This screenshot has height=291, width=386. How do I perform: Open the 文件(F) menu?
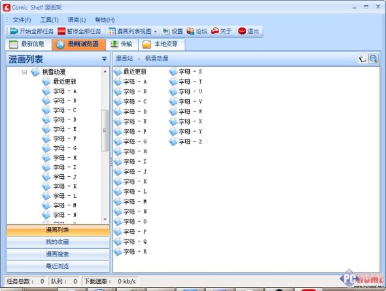coord(22,20)
